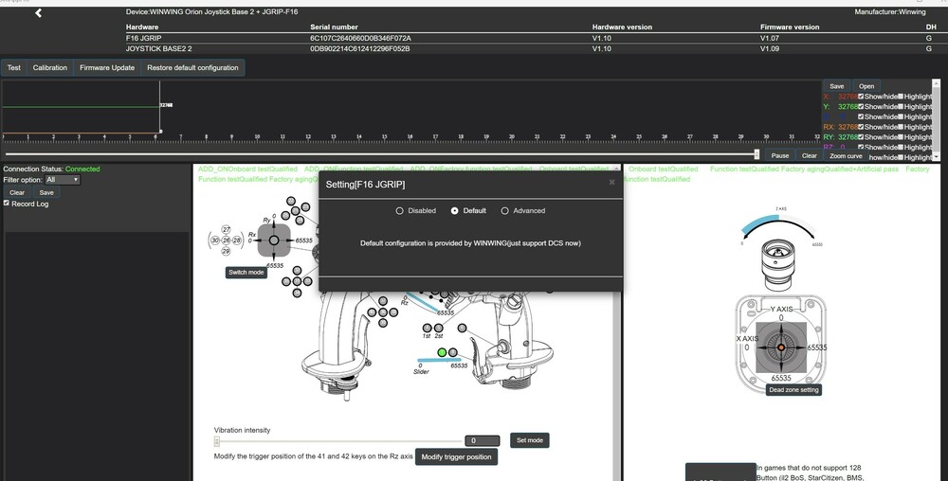Click button indicator 28 on the hat diagram
The height and width of the screenshot is (481, 948).
(237, 240)
